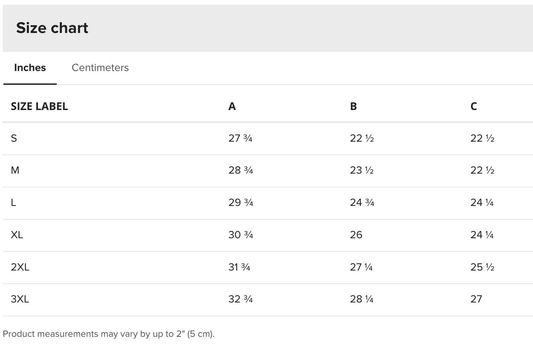This screenshot has width=533, height=358.
Task: Click column header B
Action: [x=353, y=106]
